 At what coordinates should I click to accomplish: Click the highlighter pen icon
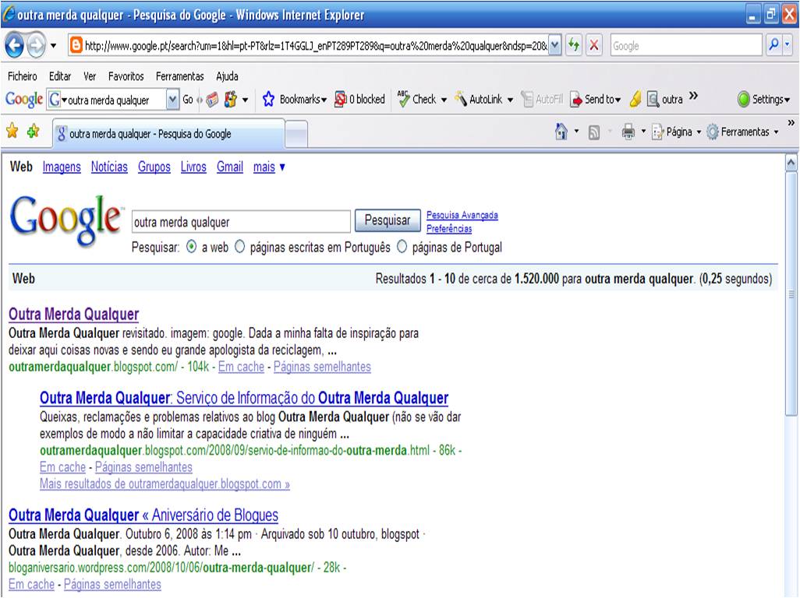(x=635, y=99)
